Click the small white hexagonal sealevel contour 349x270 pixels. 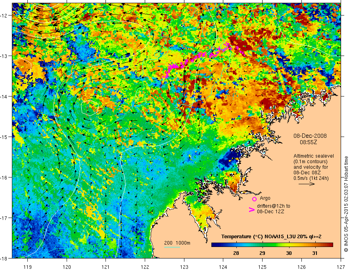point(90,108)
